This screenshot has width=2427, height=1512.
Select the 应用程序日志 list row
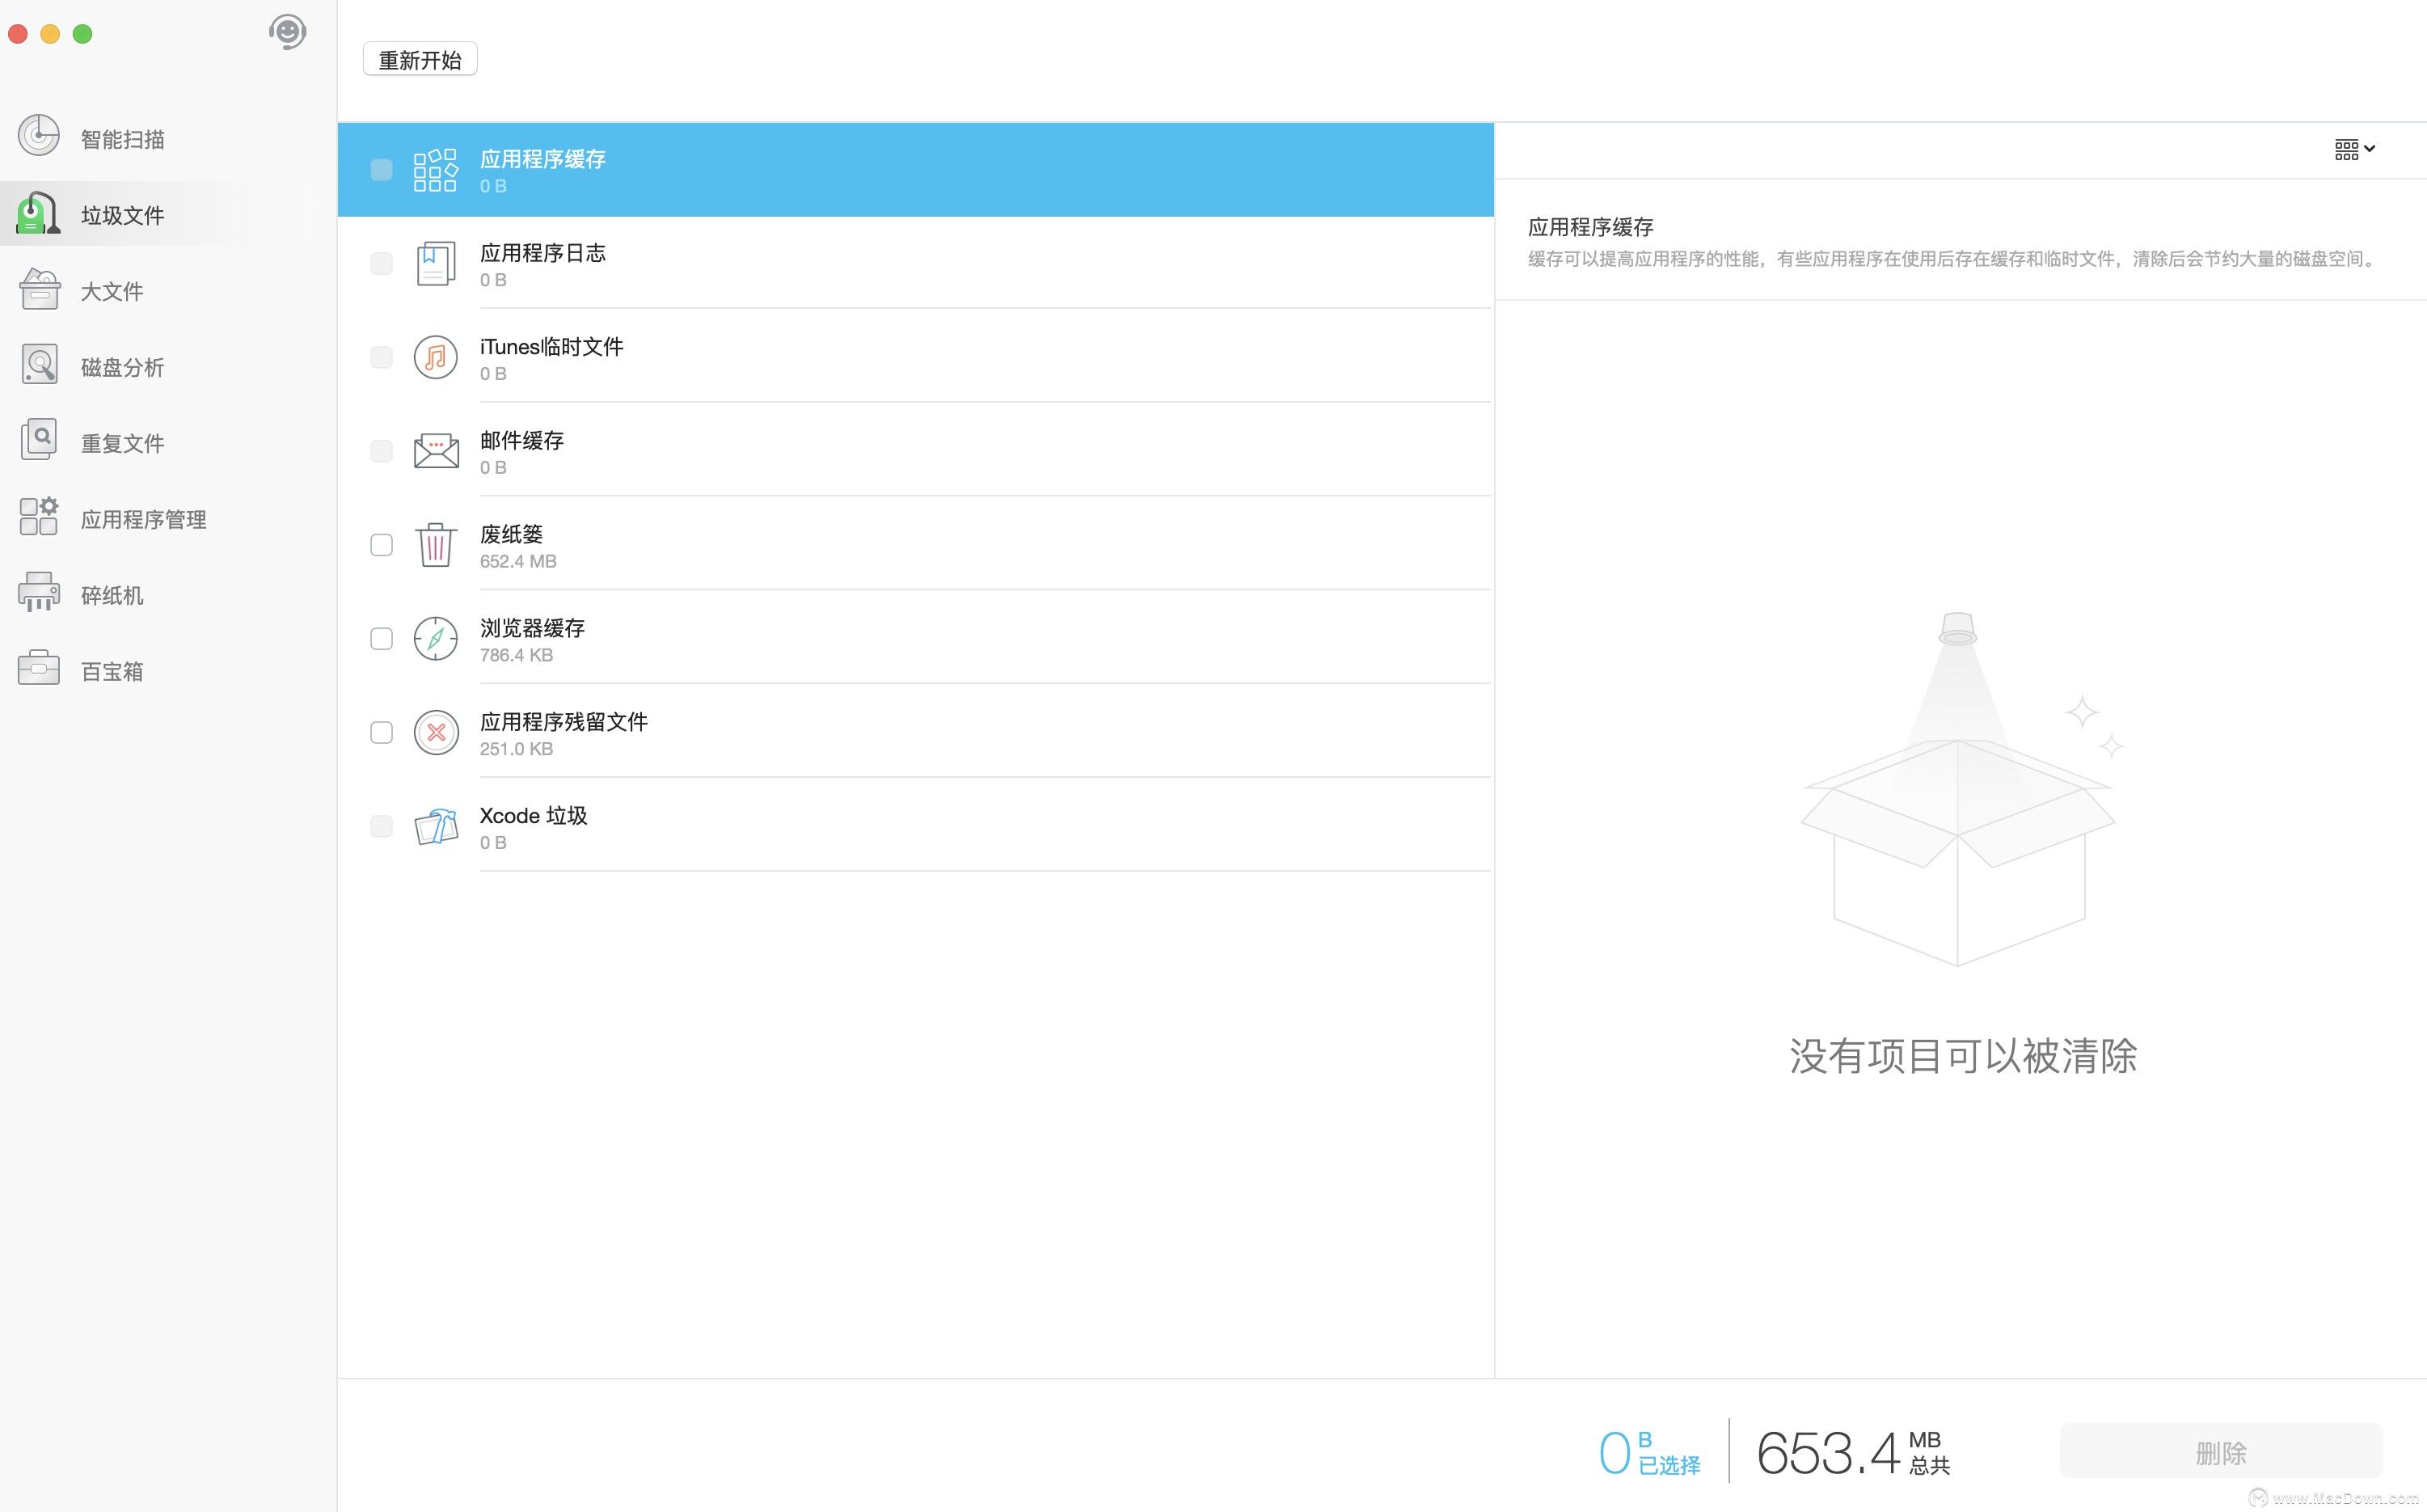tap(914, 263)
